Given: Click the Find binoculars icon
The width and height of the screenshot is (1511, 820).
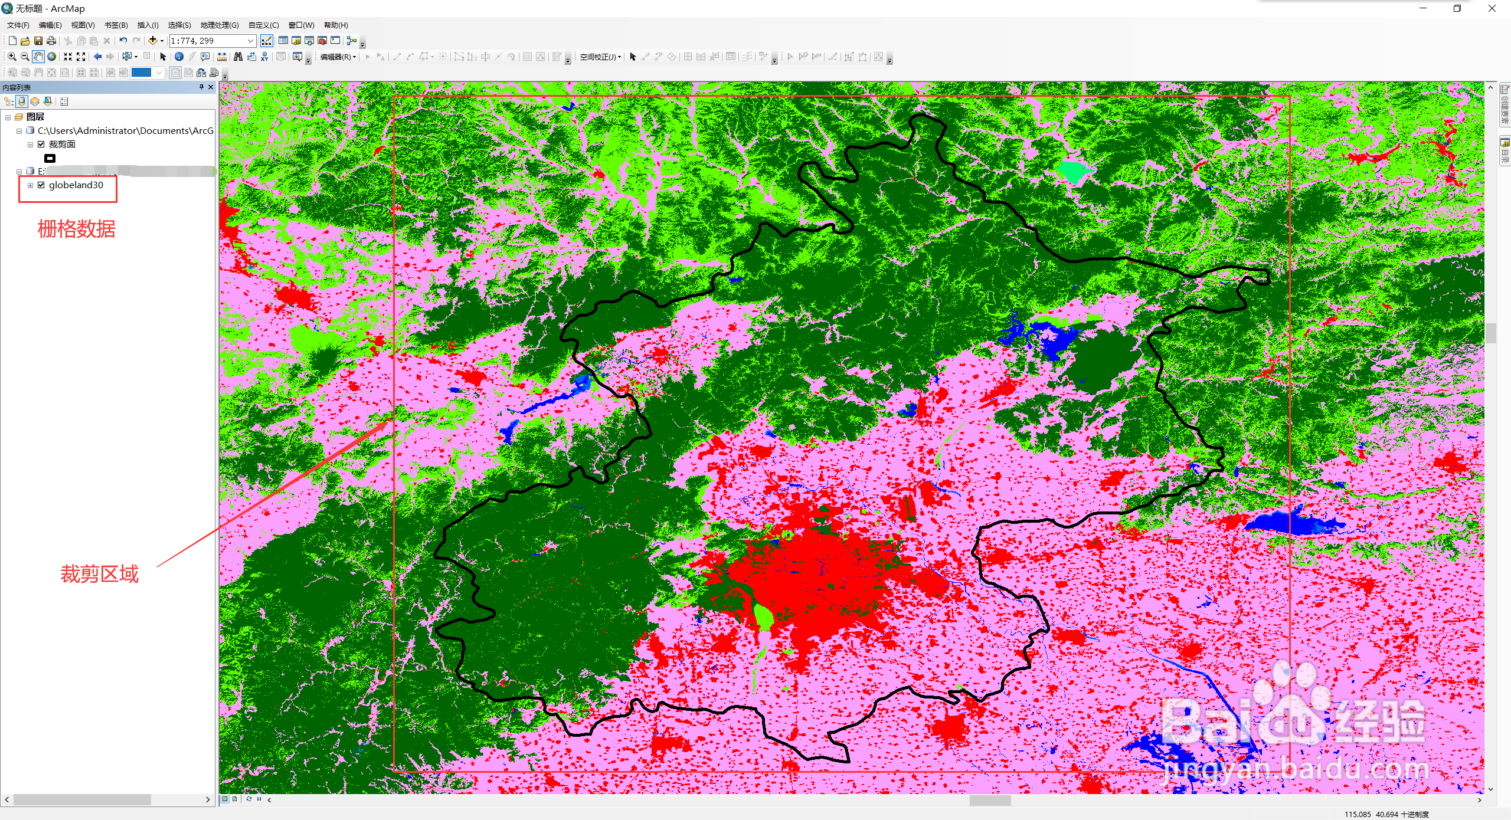Looking at the screenshot, I should 238,57.
